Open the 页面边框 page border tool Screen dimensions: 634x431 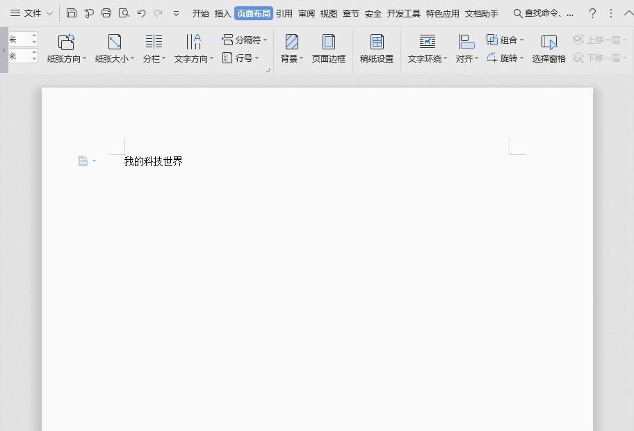[328, 49]
